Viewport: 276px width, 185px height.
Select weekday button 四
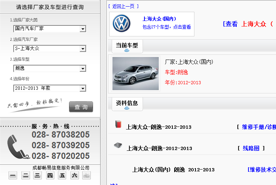click(50, 175)
